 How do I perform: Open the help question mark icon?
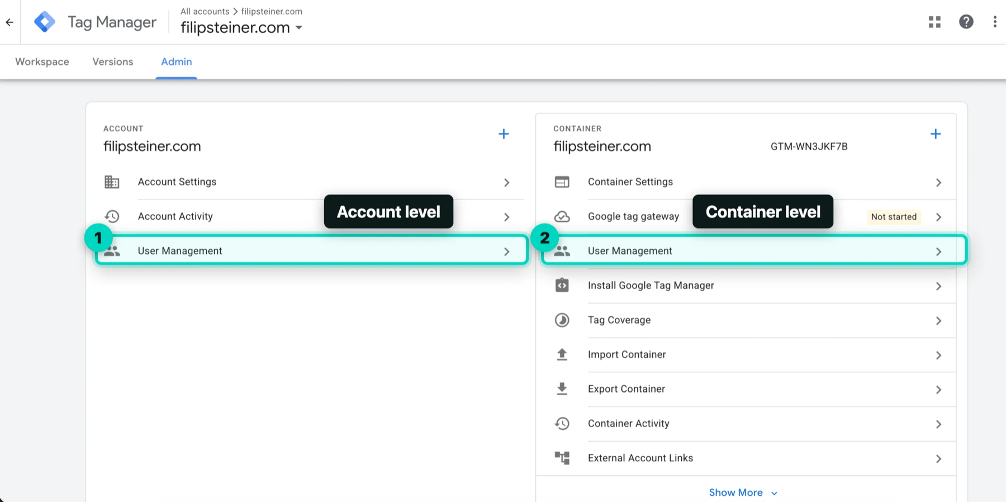pyautogui.click(x=966, y=22)
